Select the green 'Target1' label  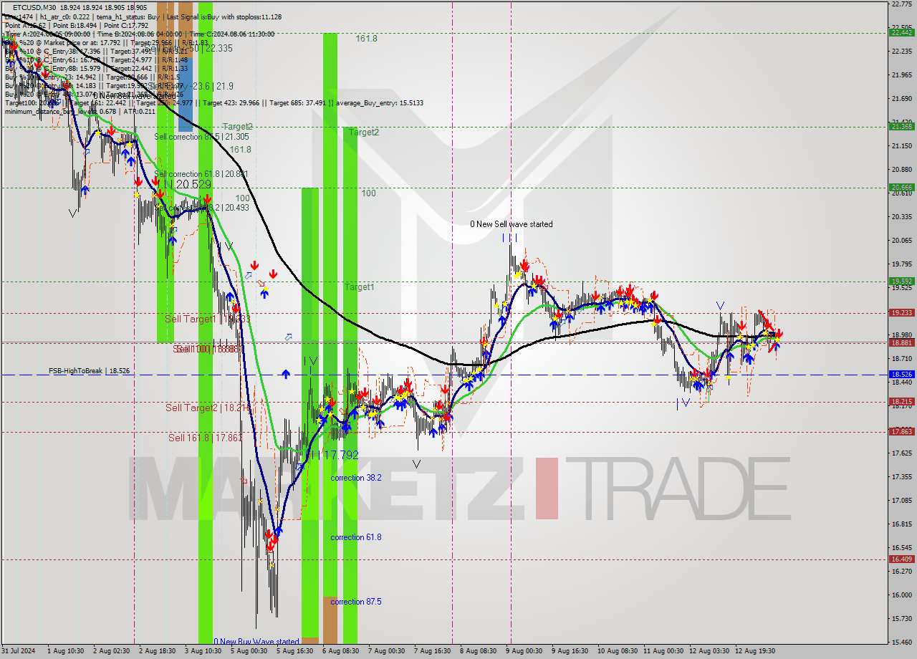(359, 287)
